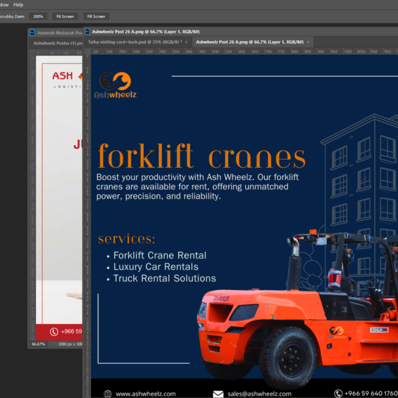Click the horizontal ruler of Ashwheelz Post document
This screenshot has width=398, height=398.
pos(244,51)
